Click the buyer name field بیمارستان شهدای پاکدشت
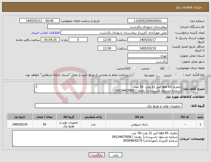The width and height of the screenshot is (211, 162). pyautogui.click(x=108, y=27)
